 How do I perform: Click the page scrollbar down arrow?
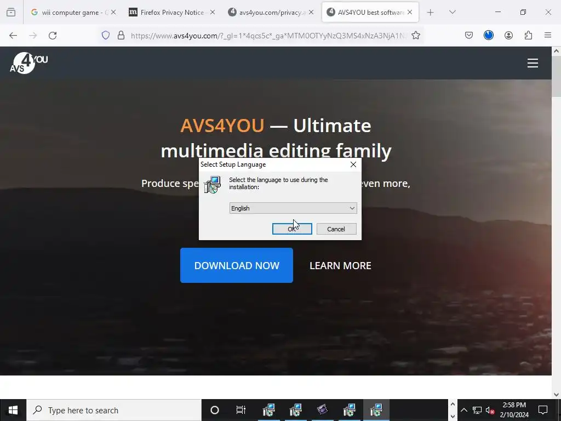(x=556, y=394)
